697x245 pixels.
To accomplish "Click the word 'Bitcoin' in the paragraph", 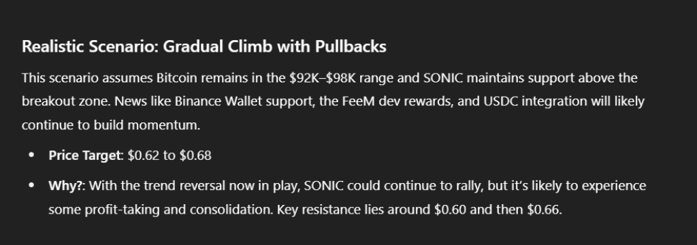I will coord(176,78).
